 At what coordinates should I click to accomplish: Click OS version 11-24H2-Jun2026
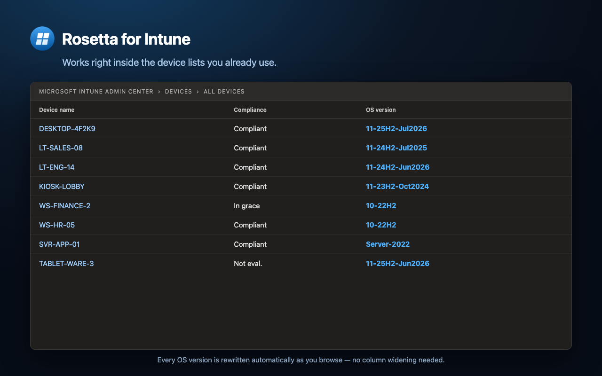pos(397,167)
